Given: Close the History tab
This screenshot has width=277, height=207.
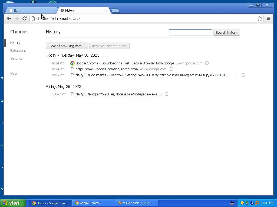Looking at the screenshot, I should point(106,11).
